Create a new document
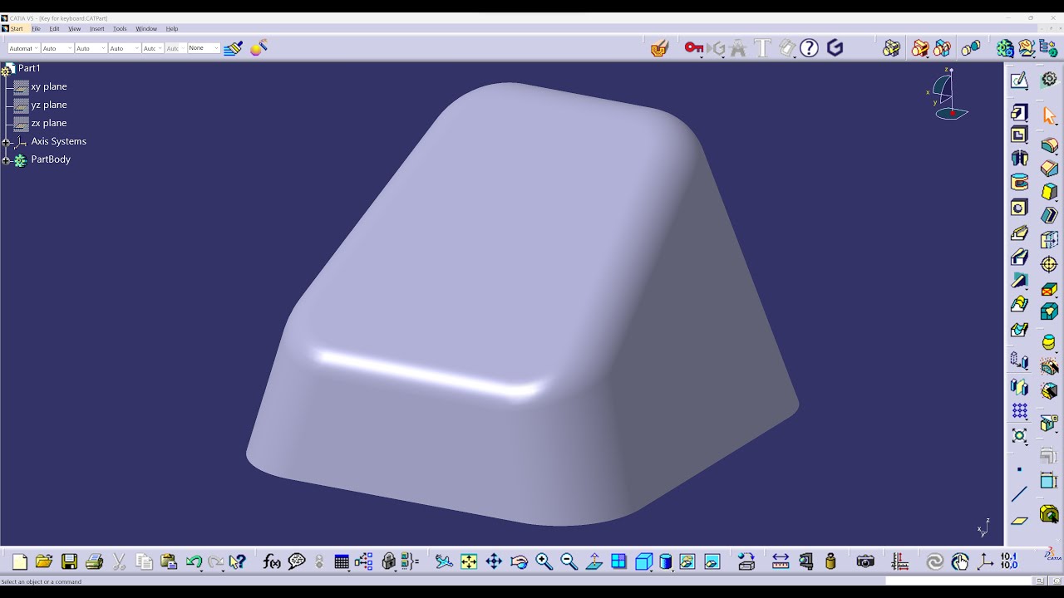1064x598 pixels. (20, 562)
